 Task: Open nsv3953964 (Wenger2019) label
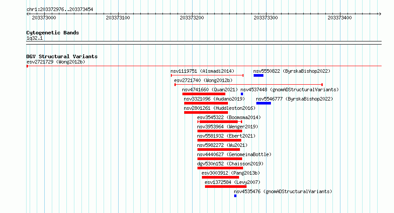[228, 127]
